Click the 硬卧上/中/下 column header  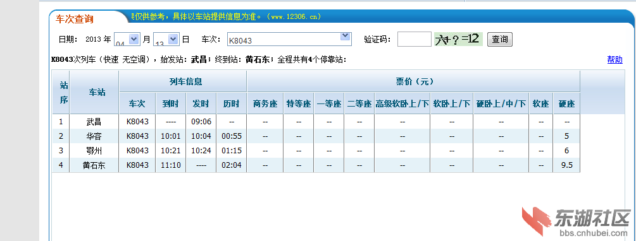point(501,103)
